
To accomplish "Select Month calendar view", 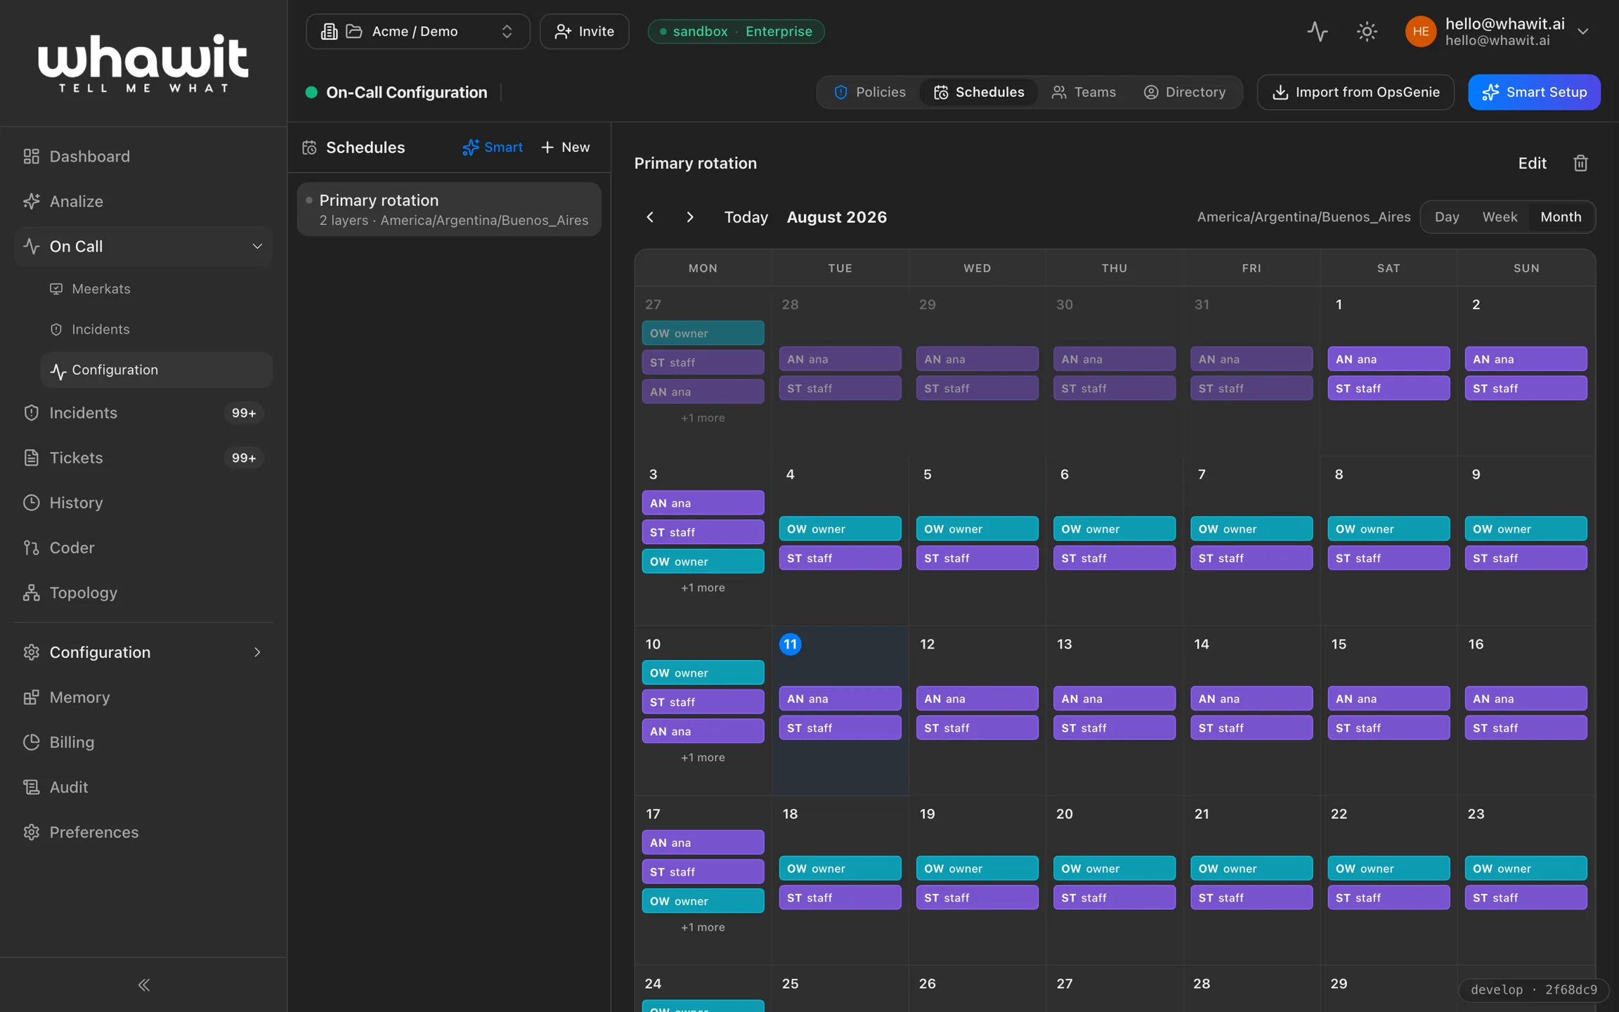I will coord(1561,217).
